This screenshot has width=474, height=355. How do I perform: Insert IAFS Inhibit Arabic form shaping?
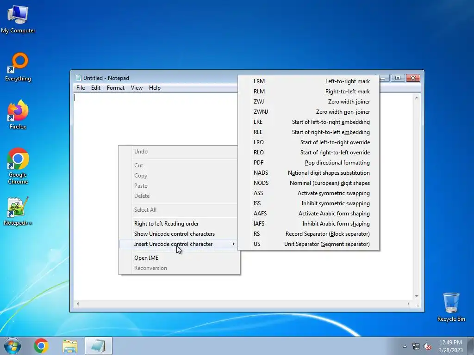coord(309,224)
